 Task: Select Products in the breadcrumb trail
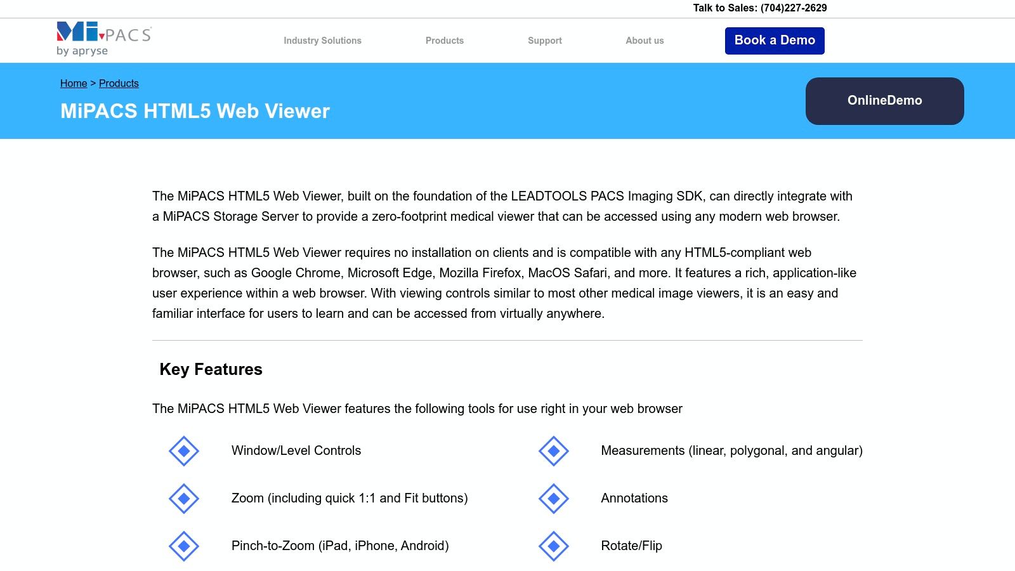[x=119, y=83]
